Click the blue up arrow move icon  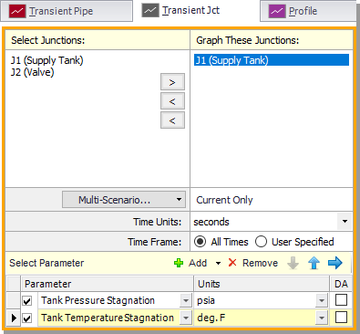click(314, 263)
